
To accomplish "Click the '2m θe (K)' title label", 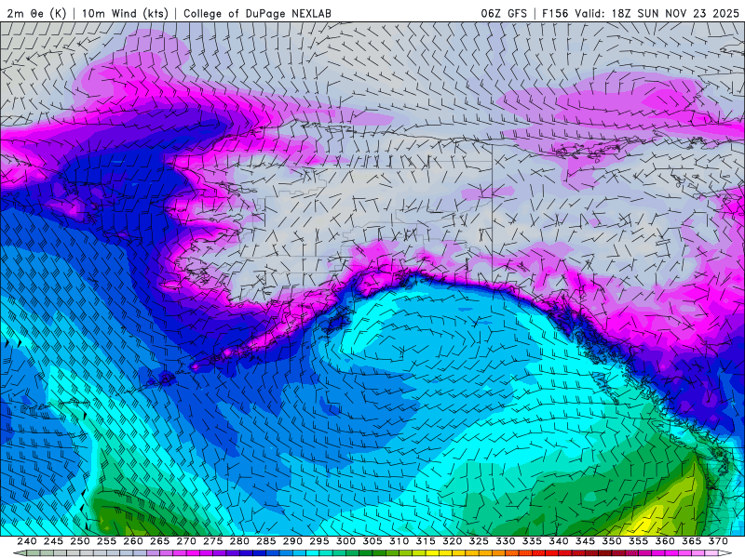I will 36,13.
